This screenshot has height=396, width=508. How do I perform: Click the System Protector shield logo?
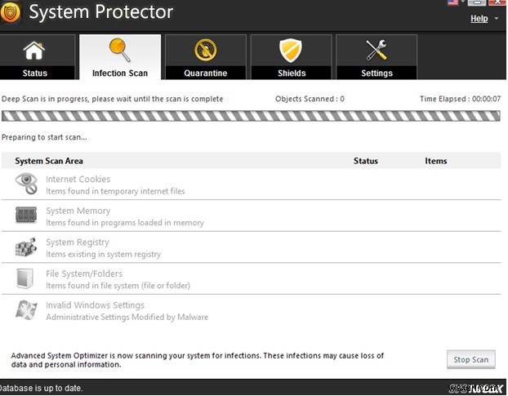11,12
